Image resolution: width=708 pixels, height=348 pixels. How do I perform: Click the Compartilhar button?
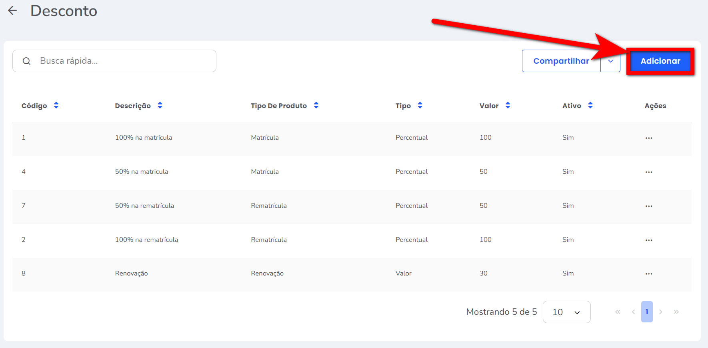pos(561,61)
